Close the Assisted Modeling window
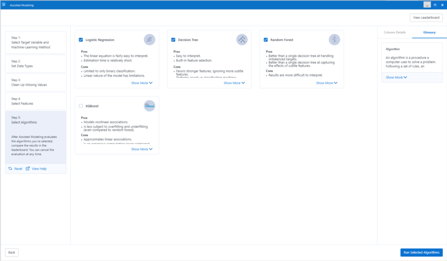This screenshot has width=447, height=261. 442,5
